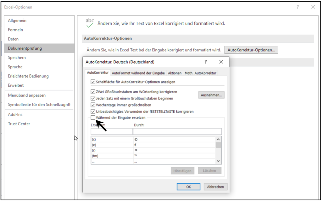
Task: Click the Ersetzen input field
Action: tap(112, 131)
